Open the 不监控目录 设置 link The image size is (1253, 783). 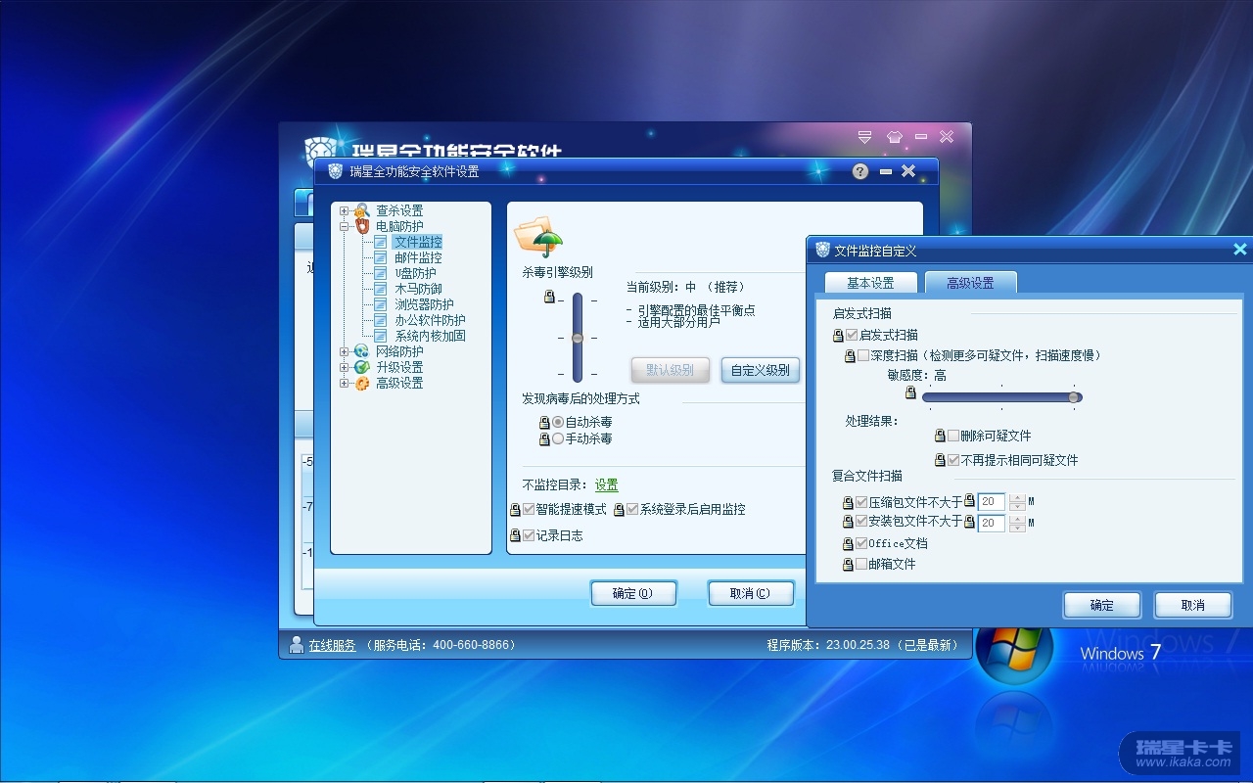(x=607, y=484)
